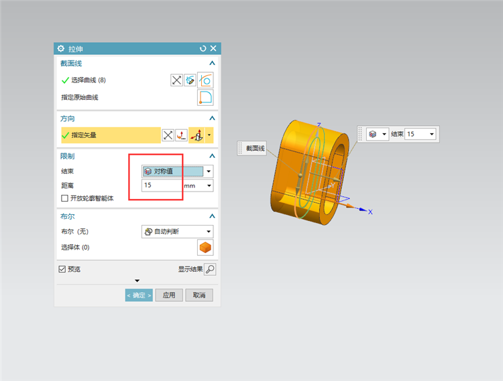Collapse the 方向 section
Screen dimensions: 503x381
[x=212, y=118]
